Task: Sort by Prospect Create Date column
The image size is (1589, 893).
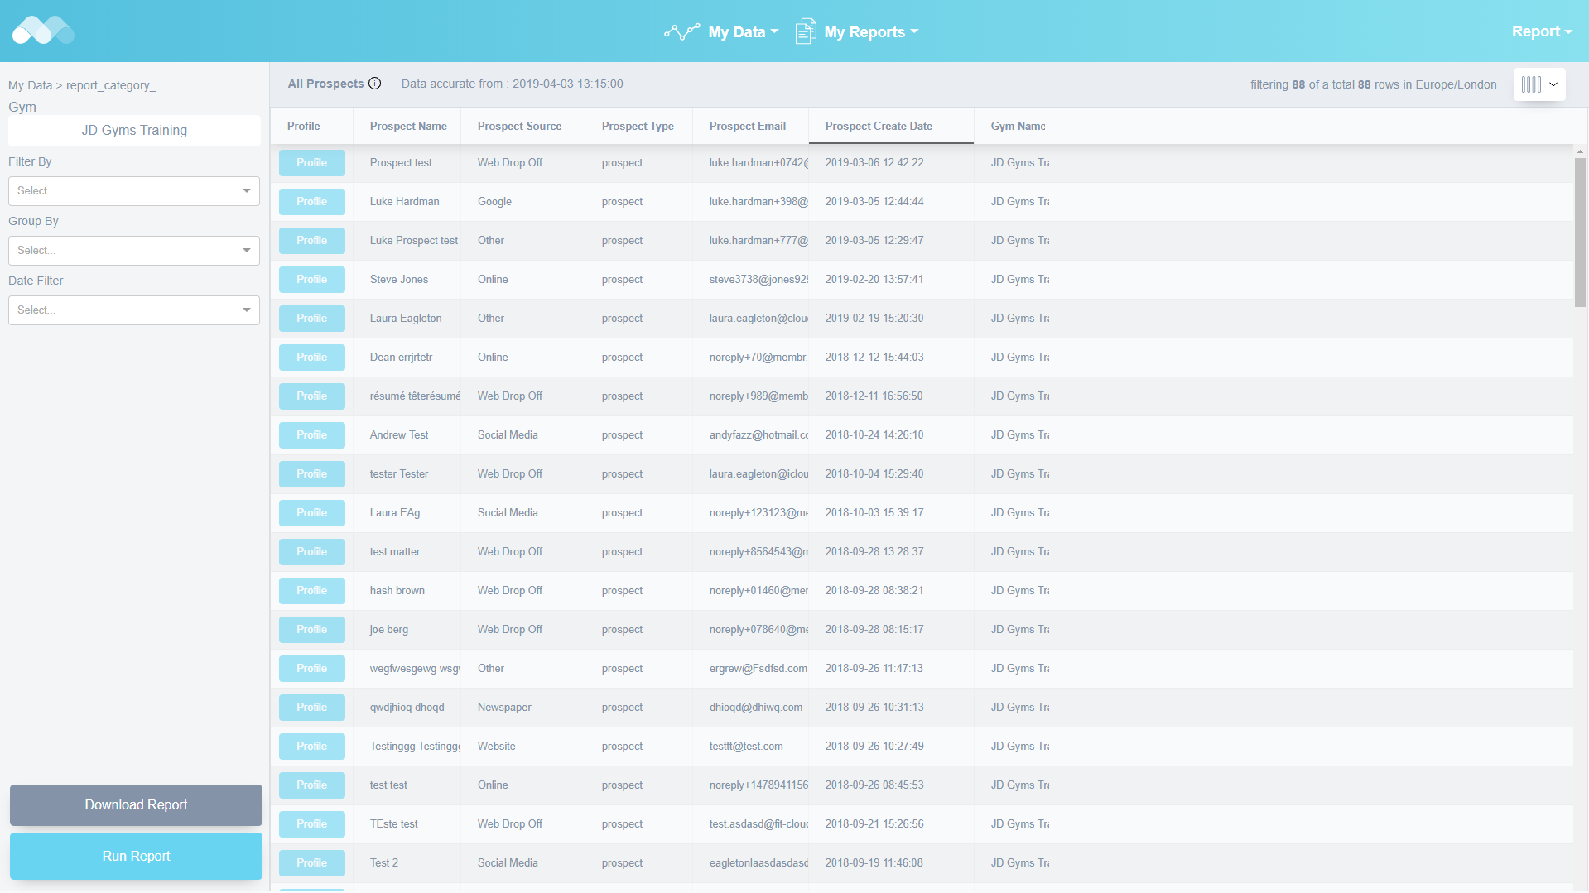Action: tap(879, 127)
